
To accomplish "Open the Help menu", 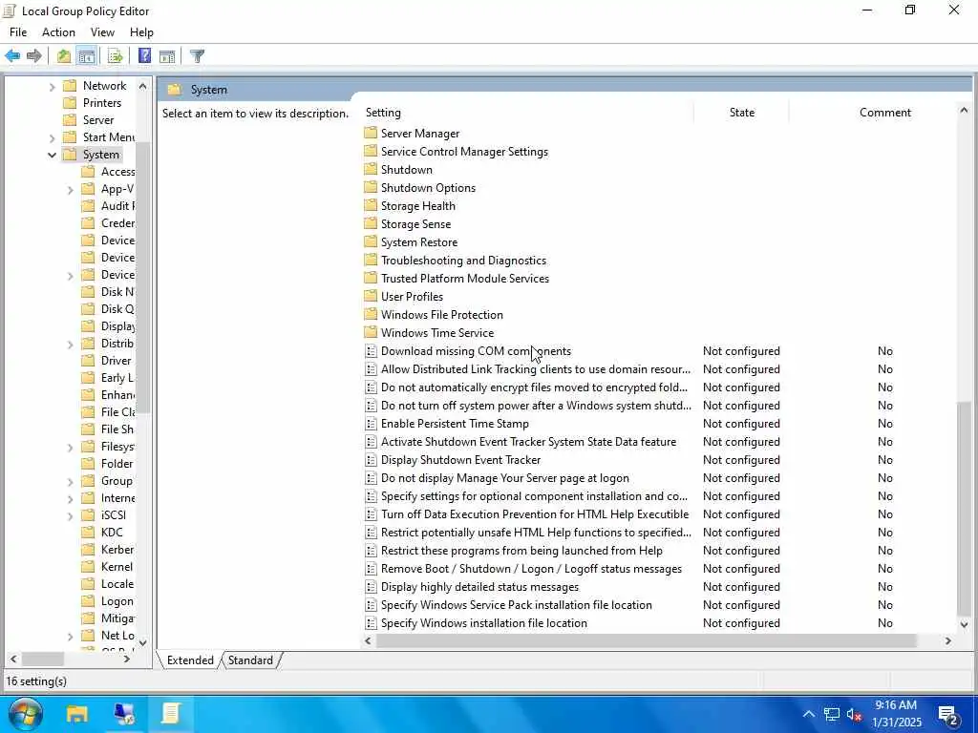I will (x=141, y=32).
